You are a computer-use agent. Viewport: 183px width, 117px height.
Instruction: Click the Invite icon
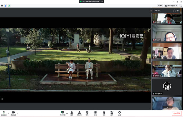click(72, 113)
